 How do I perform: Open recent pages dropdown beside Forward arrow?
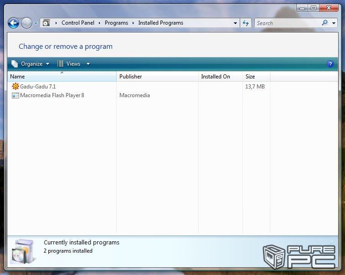[36, 23]
